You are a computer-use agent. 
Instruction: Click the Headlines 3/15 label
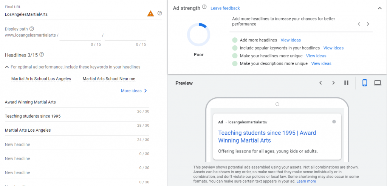point(22,55)
